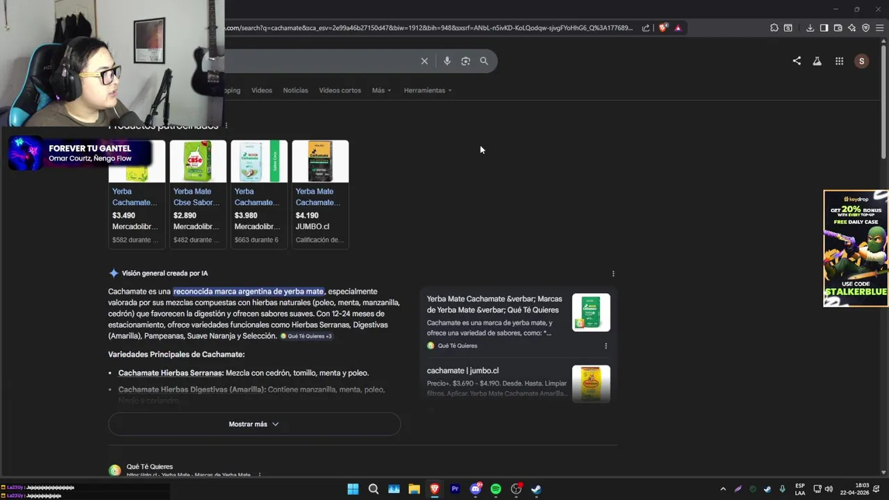
Task: Toggle the browser sidebar panel icon
Action: 824,28
